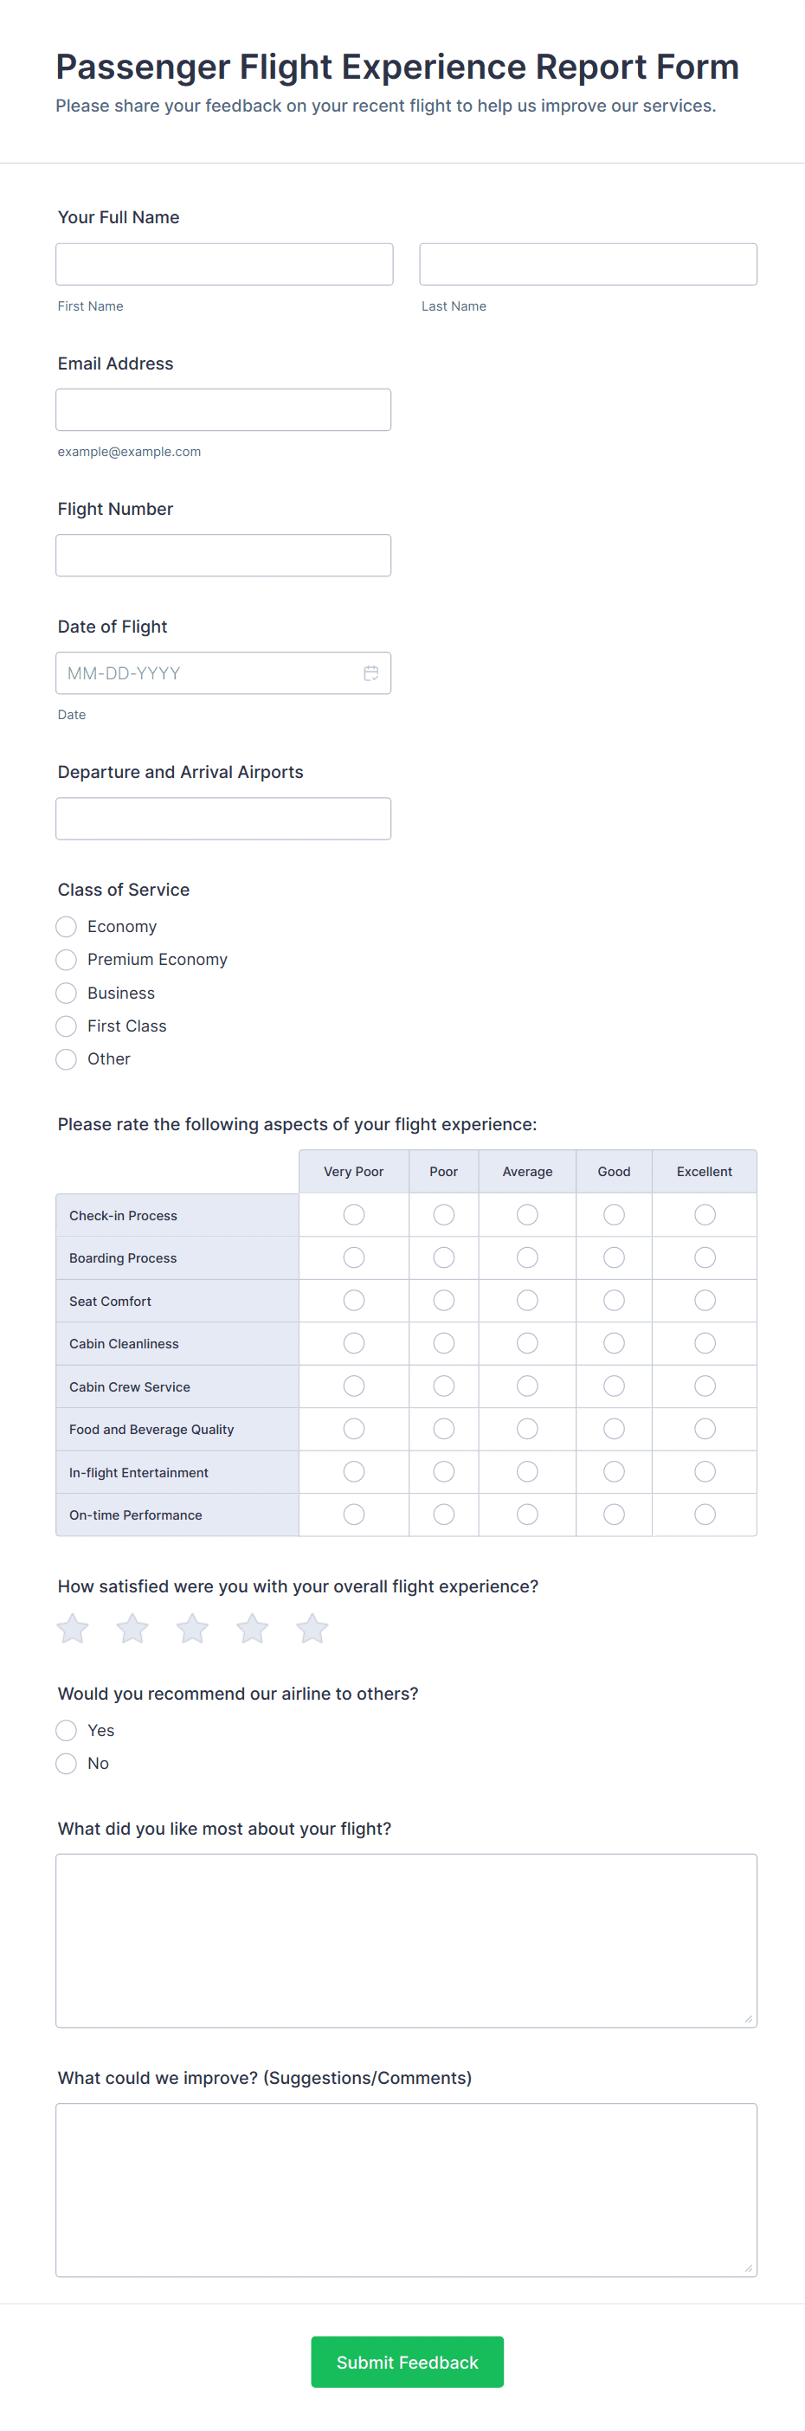Pick Yes for recommending the airline
Viewport: 805px width, 2431px height.
pyautogui.click(x=66, y=1730)
